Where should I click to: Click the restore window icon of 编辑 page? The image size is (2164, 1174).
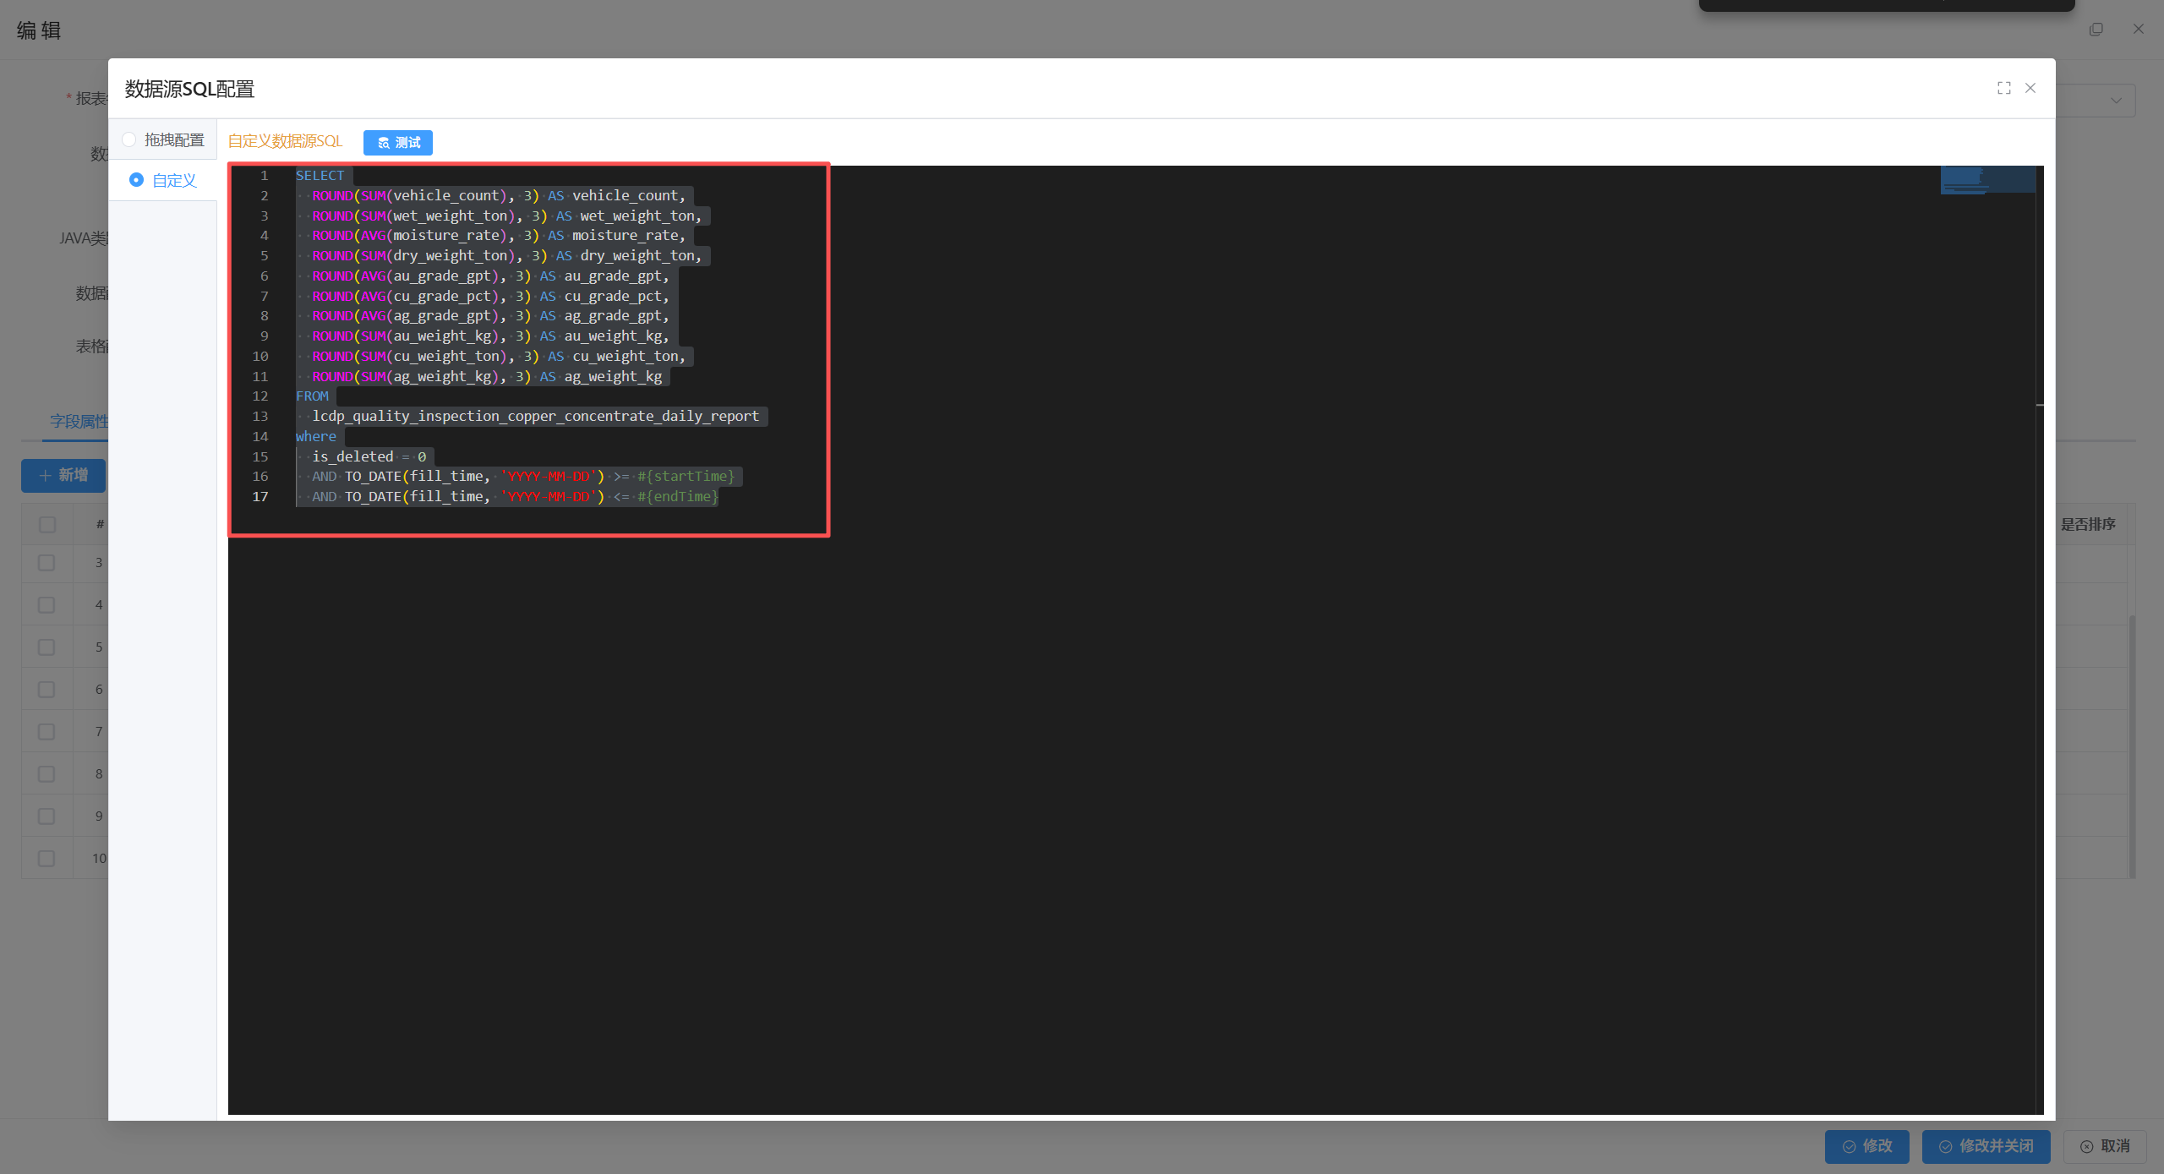tap(2096, 30)
